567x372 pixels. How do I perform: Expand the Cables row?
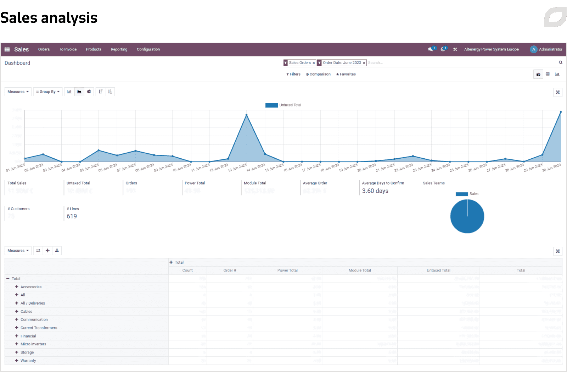[17, 311]
